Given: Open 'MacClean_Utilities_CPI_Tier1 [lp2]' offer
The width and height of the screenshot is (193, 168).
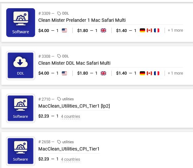Looking at the screenshot, I should point(74,106).
